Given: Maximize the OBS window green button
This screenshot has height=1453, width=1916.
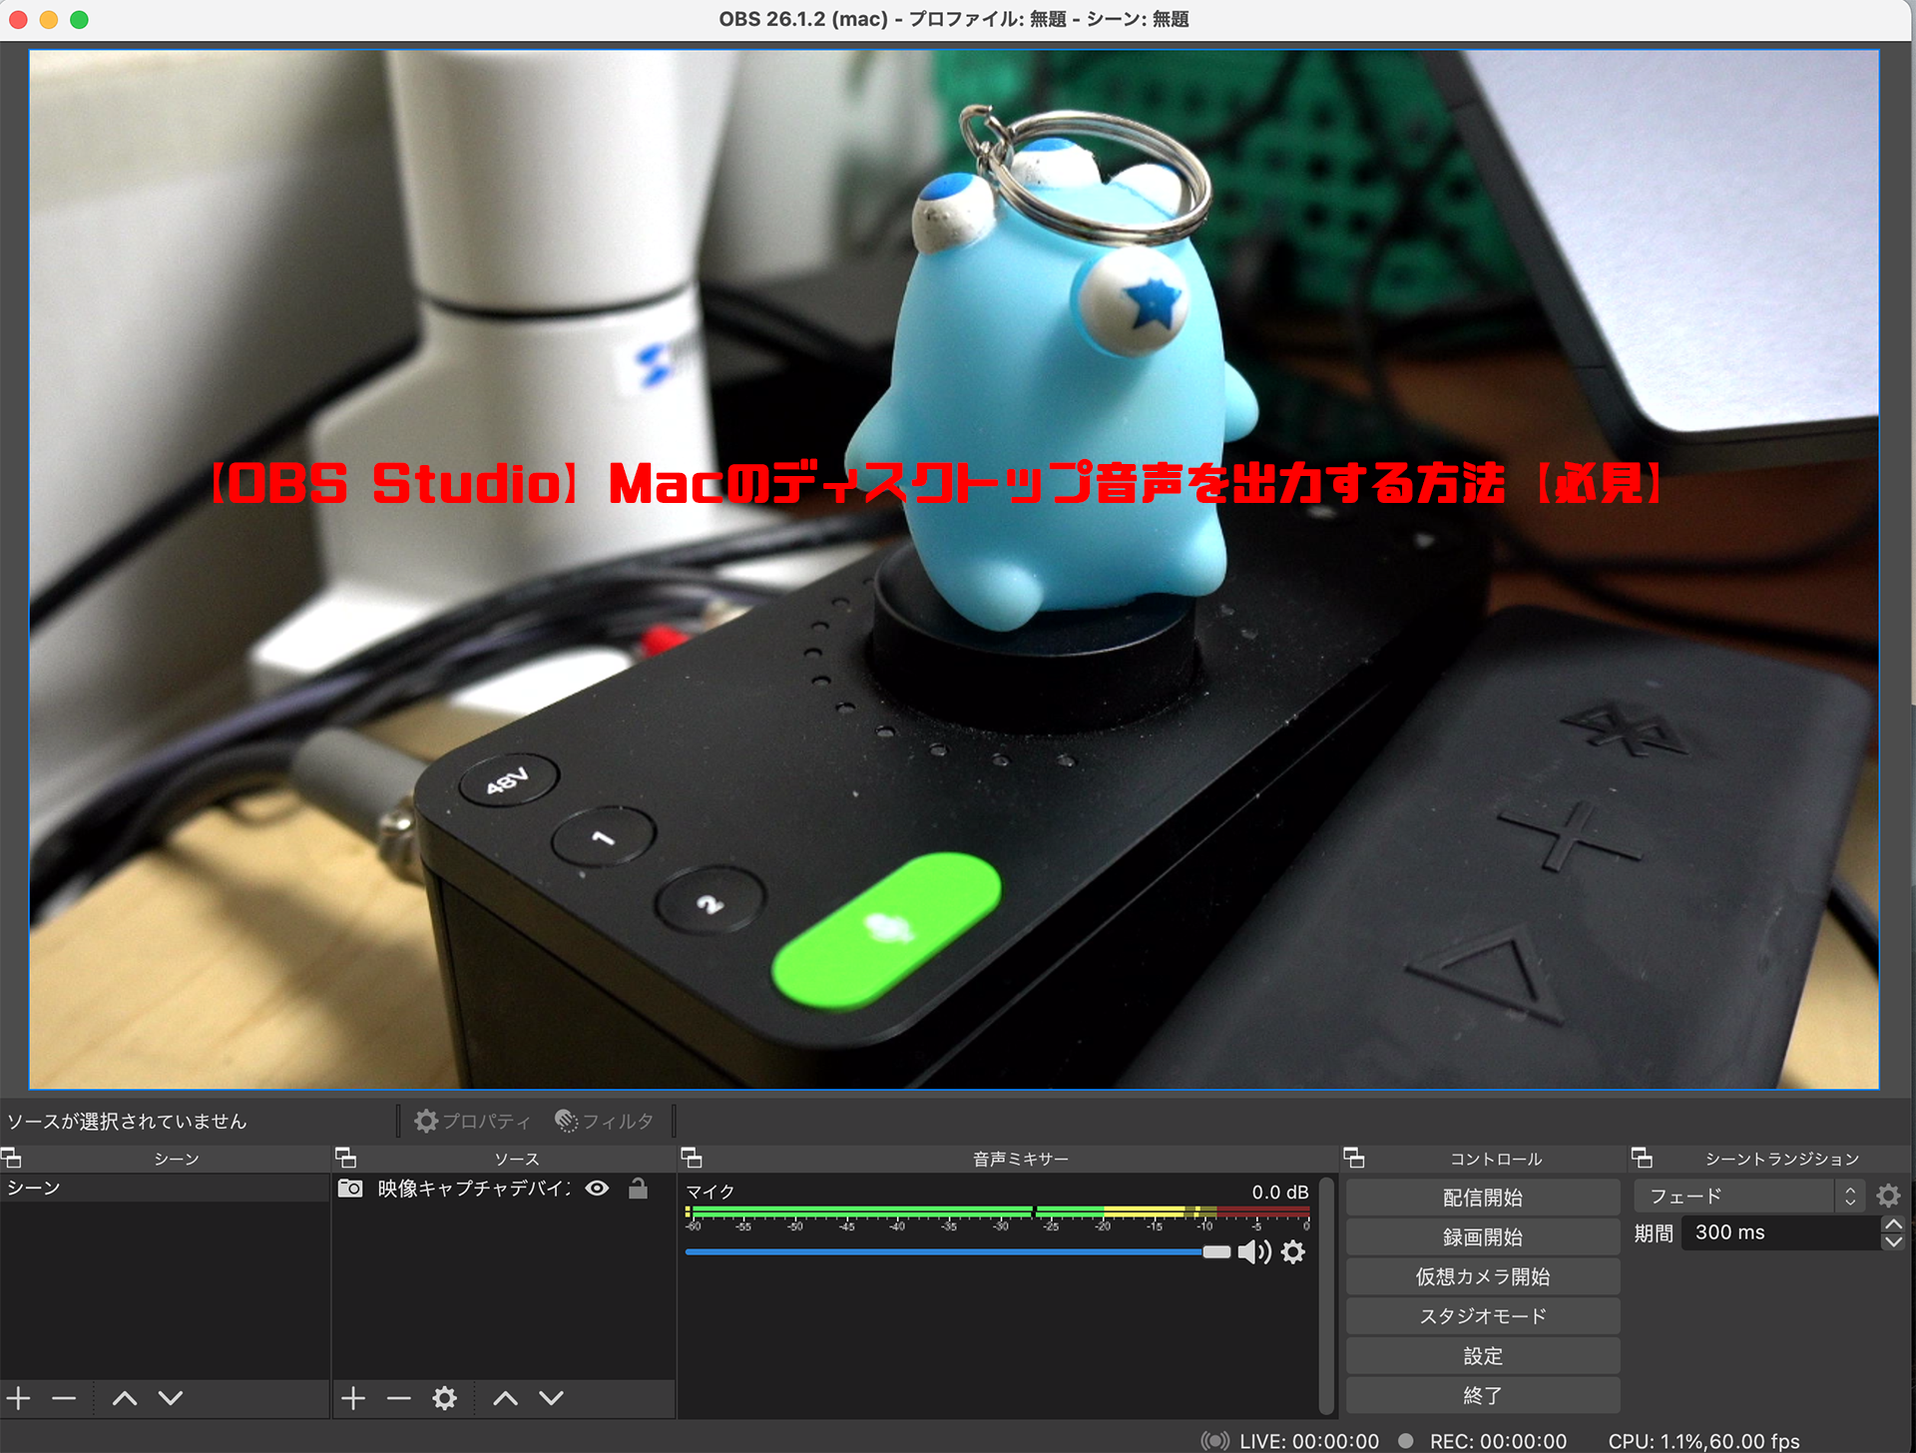Looking at the screenshot, I should 79,19.
